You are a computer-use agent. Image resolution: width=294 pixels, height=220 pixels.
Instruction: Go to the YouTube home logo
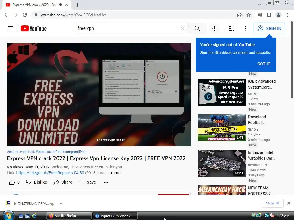pos(34,28)
